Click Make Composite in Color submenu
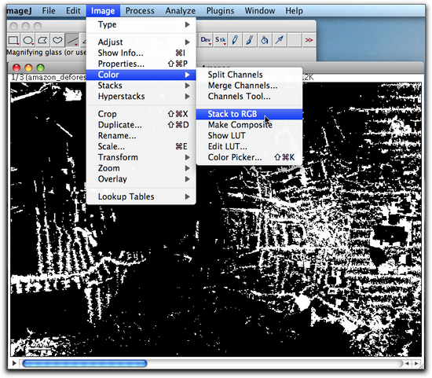Image resolution: width=432 pixels, height=378 pixels. pyautogui.click(x=249, y=125)
